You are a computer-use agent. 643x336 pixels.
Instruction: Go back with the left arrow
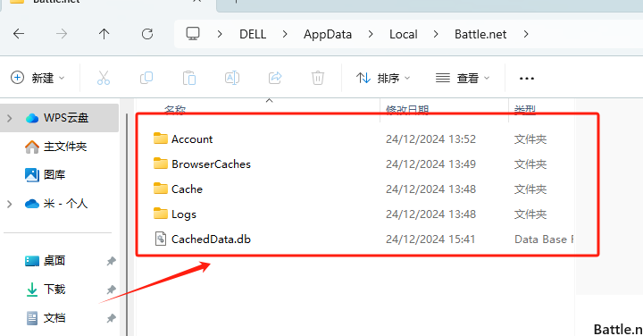[x=19, y=34]
